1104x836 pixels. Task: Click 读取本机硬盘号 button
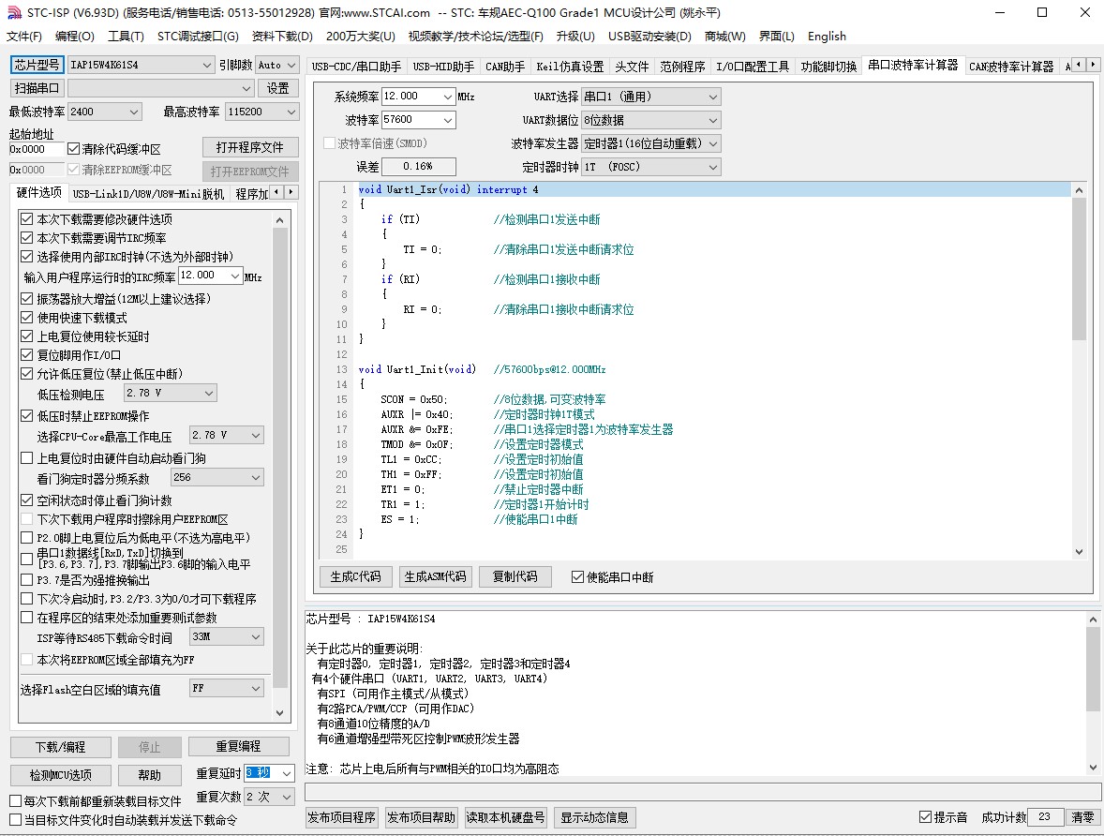505,817
